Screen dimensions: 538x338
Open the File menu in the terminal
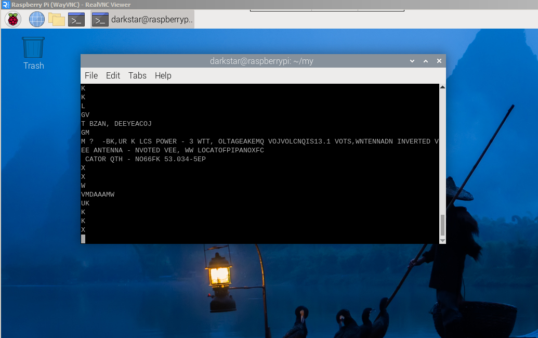[91, 75]
